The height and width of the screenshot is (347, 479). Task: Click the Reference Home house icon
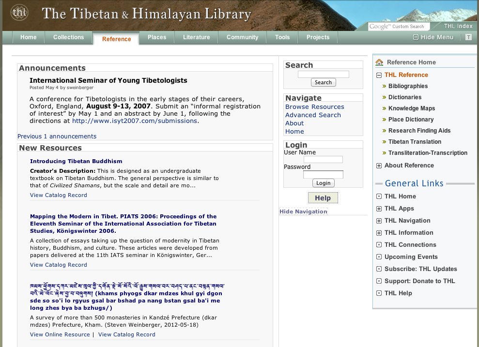point(379,62)
